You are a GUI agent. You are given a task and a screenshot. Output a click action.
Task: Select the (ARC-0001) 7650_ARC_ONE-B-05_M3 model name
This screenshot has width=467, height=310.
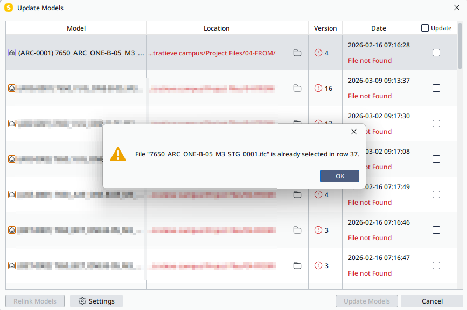(81, 53)
